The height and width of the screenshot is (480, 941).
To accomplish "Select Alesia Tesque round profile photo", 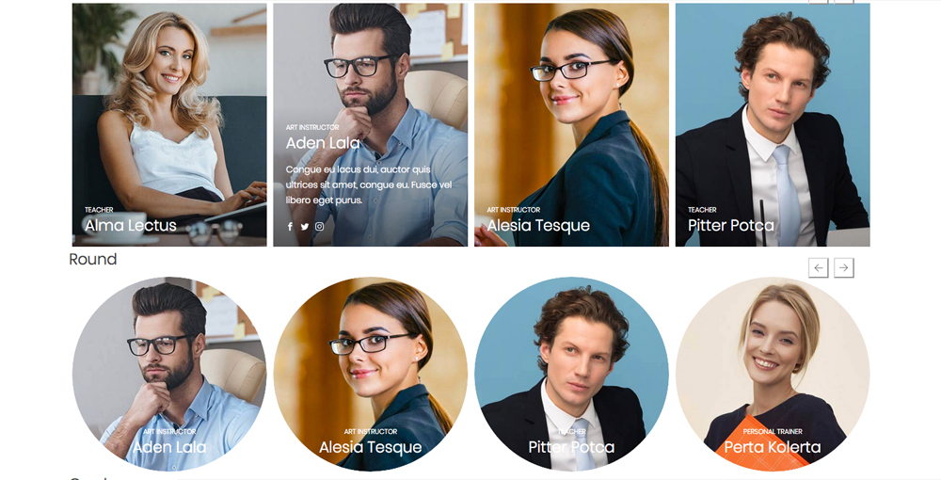I will (370, 374).
